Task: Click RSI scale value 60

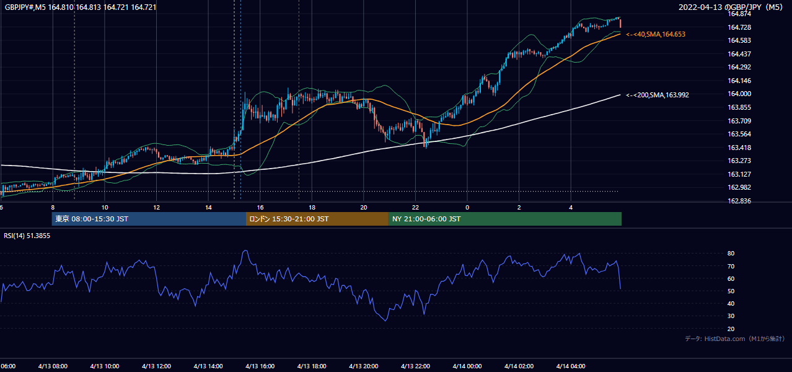Action: [x=731, y=278]
